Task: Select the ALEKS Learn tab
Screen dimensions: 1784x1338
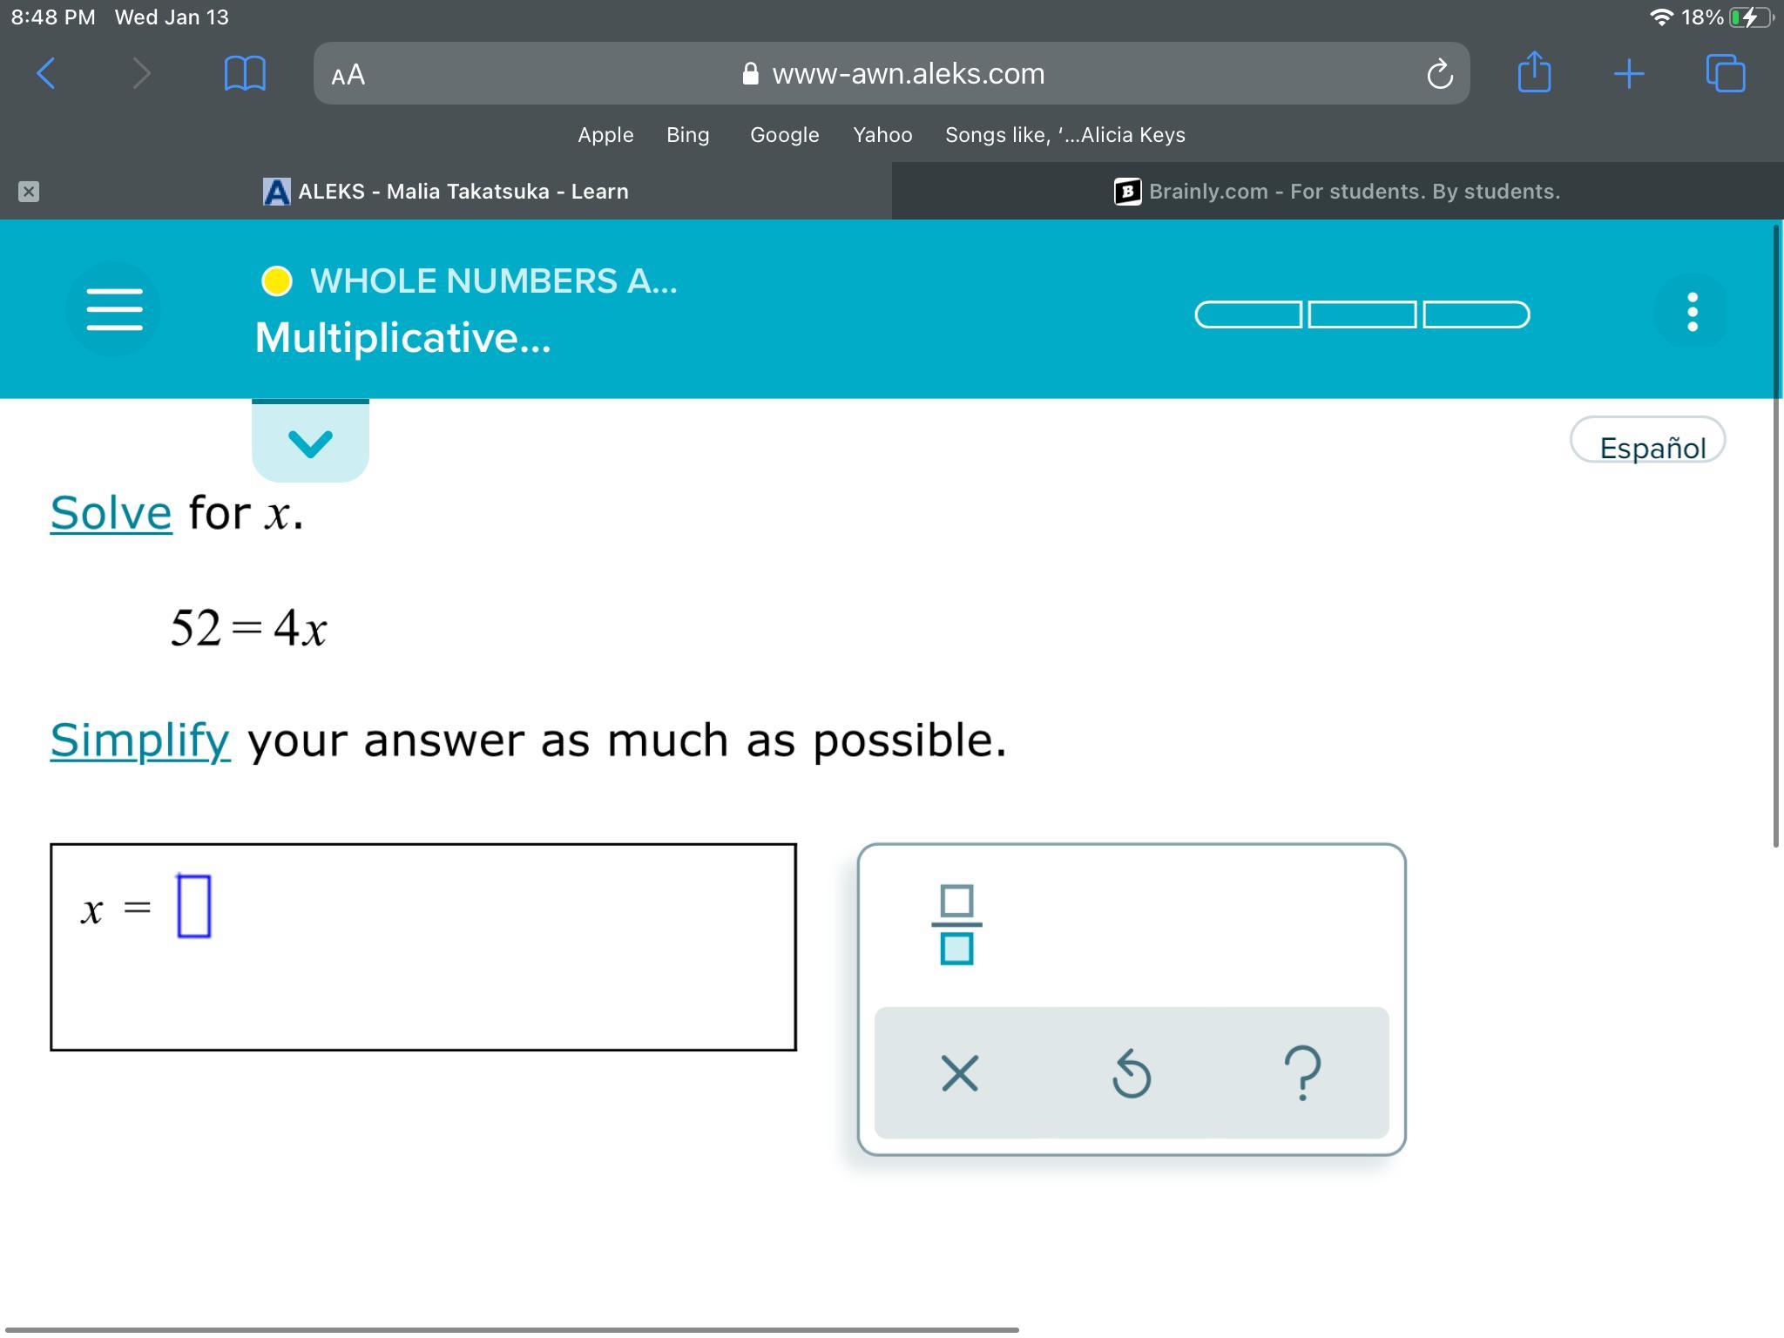Action: pos(446,192)
